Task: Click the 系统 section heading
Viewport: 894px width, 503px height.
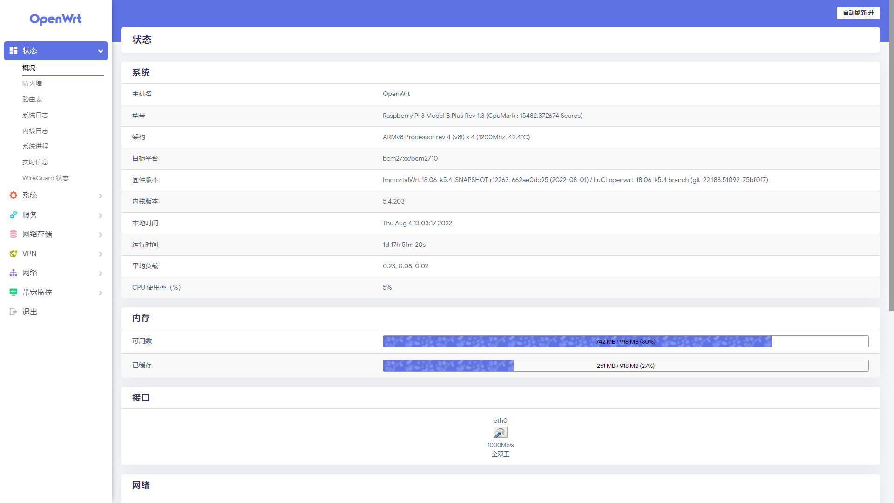Action: [x=141, y=73]
